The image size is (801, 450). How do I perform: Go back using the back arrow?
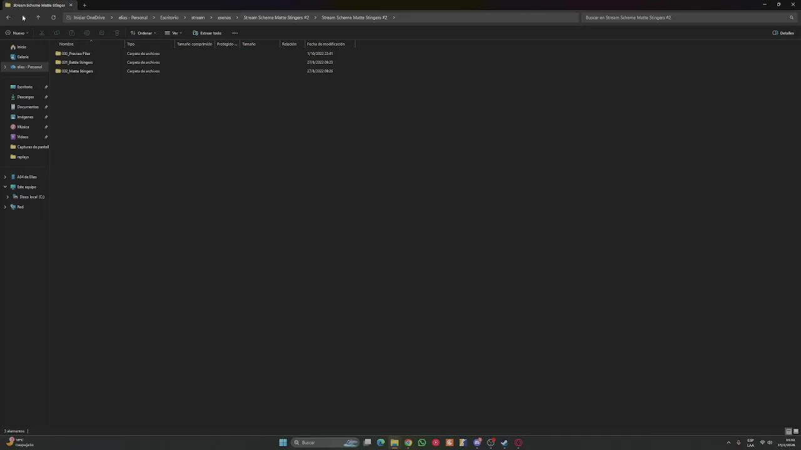tap(8, 17)
